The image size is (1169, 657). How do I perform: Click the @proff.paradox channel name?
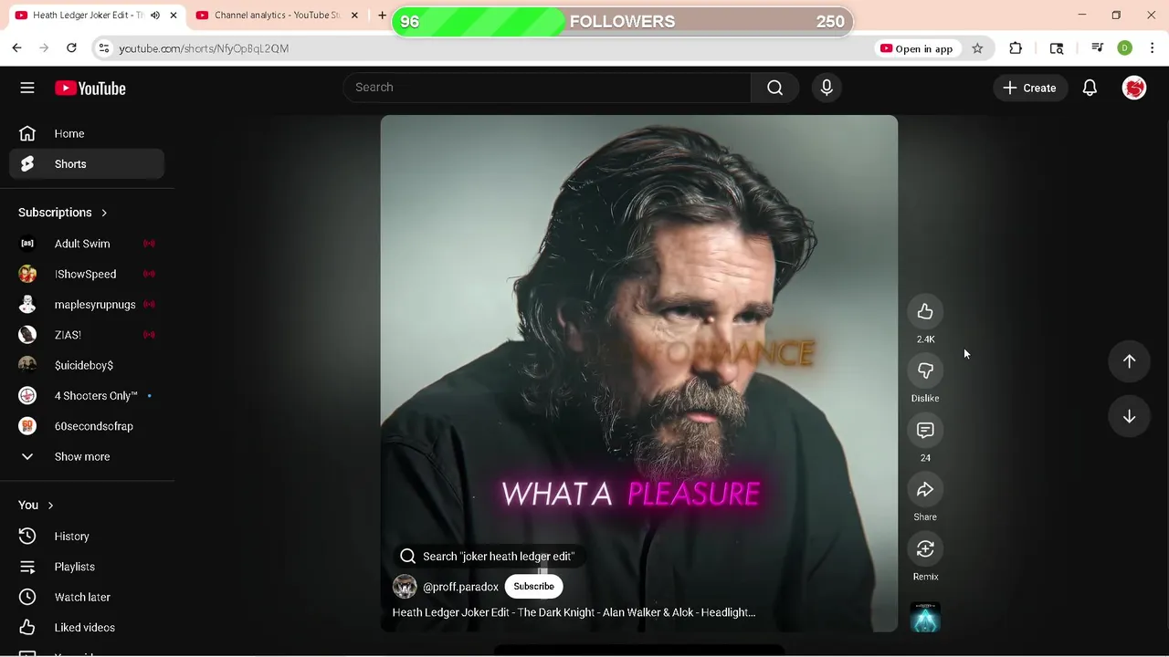460,587
